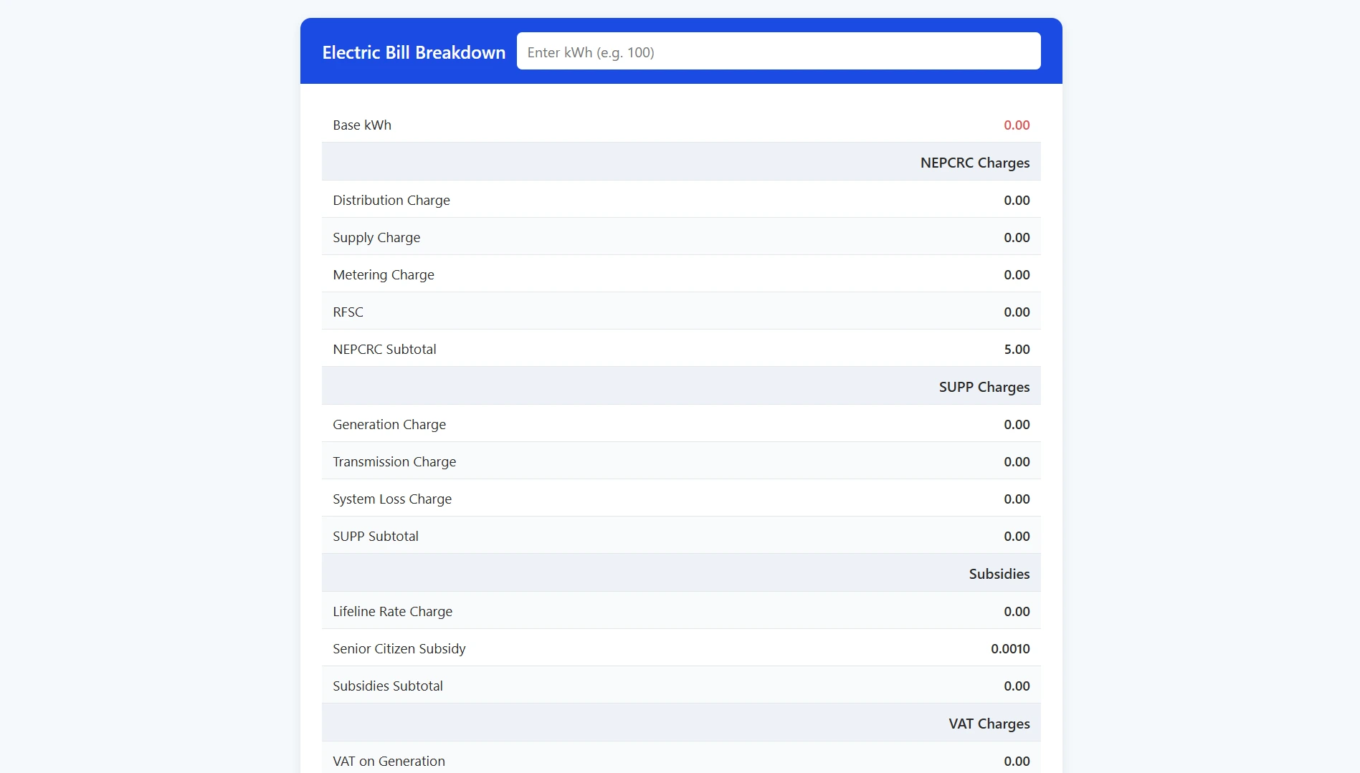Select the Generation Charge row

(680, 425)
